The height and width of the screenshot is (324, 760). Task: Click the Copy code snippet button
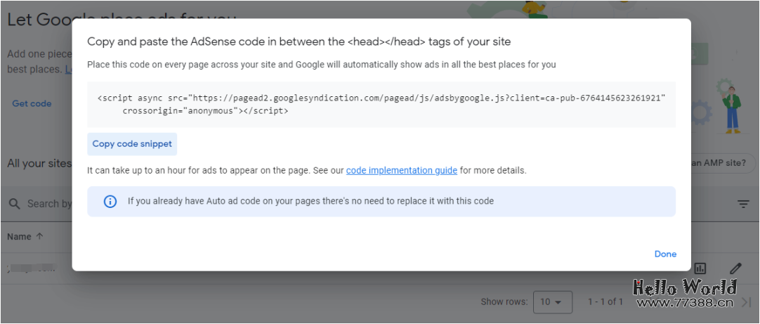pos(132,144)
